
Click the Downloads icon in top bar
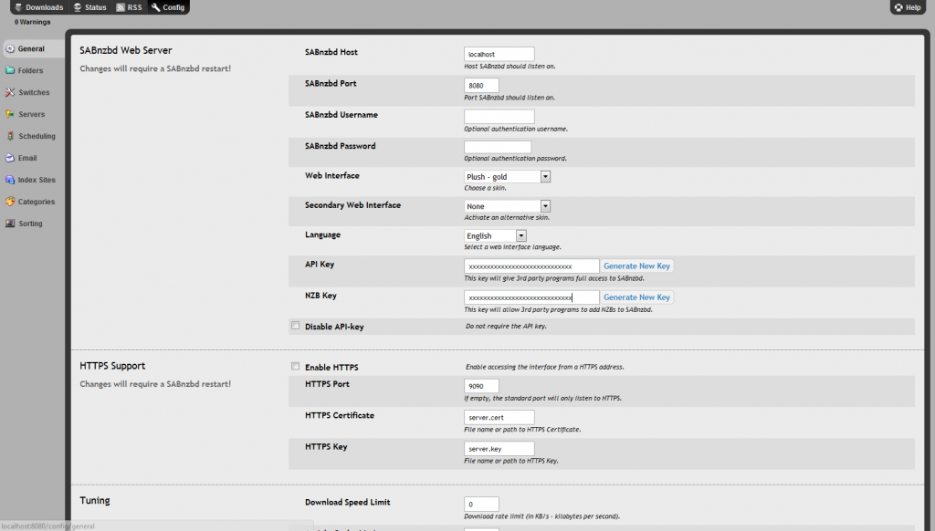point(18,7)
